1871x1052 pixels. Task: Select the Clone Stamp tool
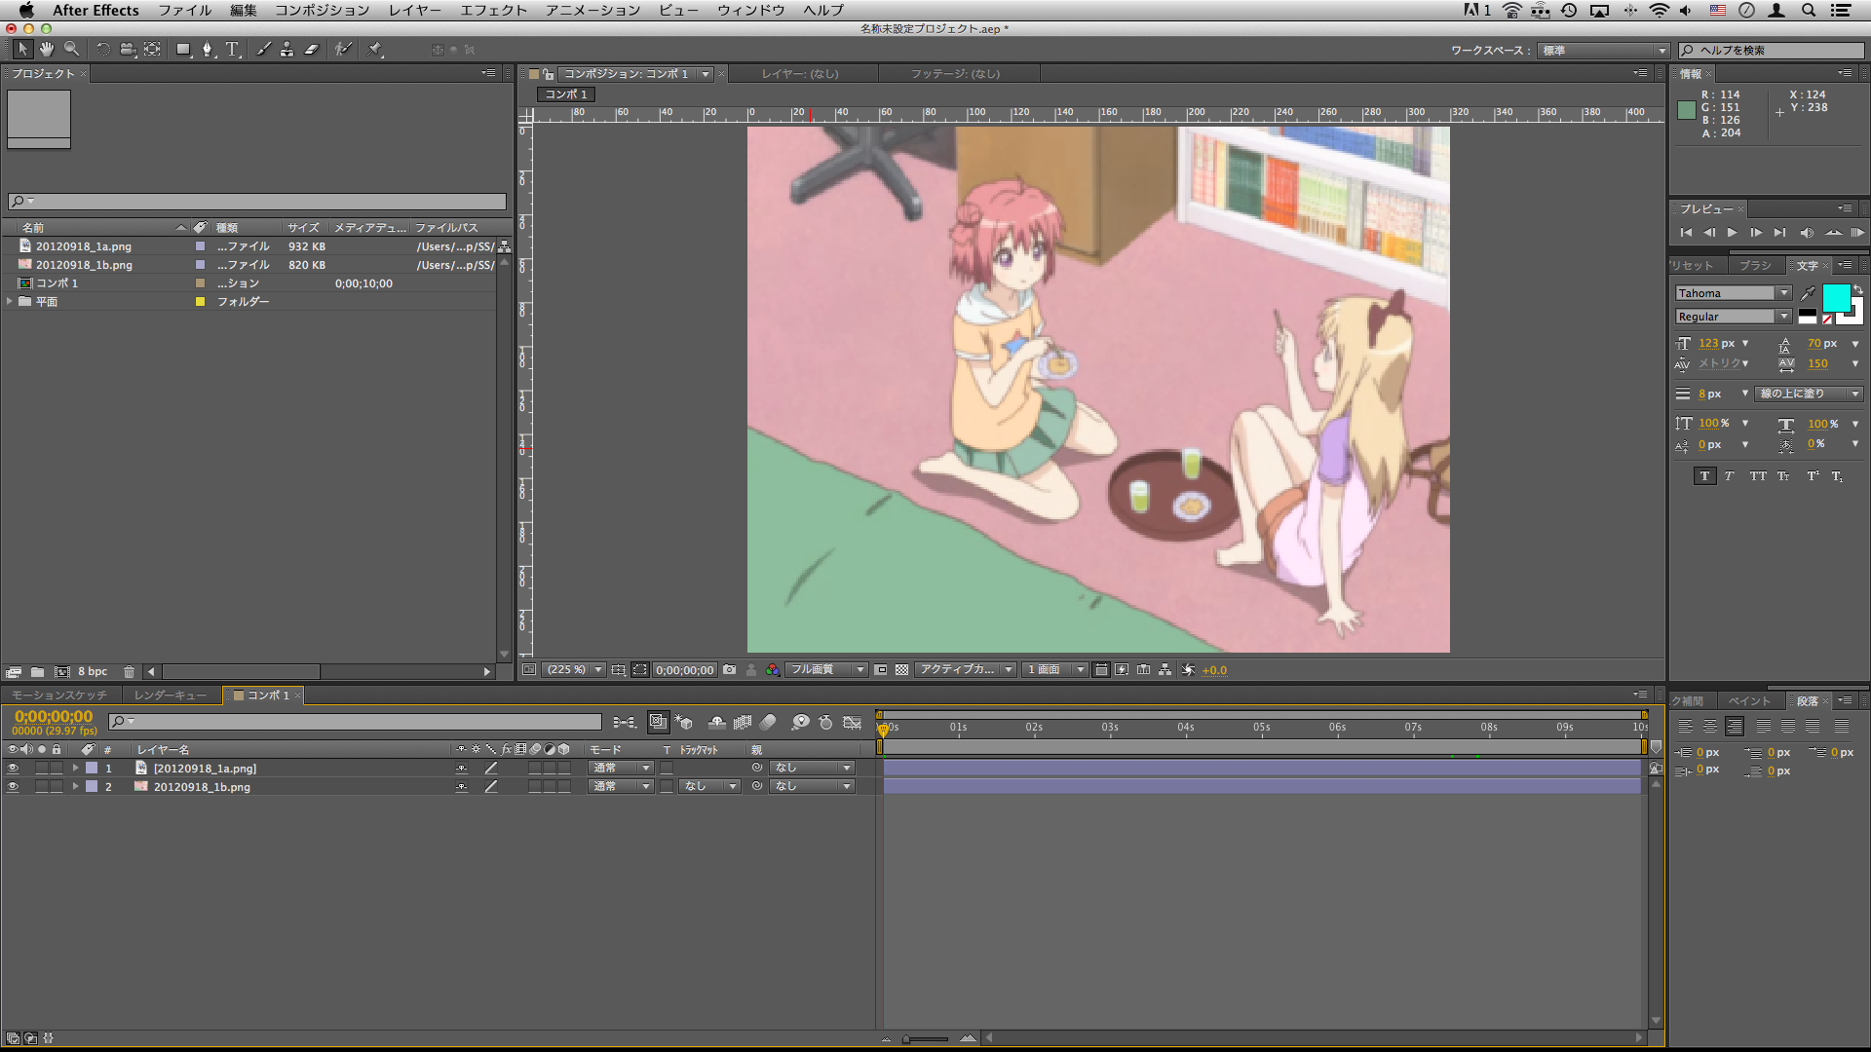286,49
